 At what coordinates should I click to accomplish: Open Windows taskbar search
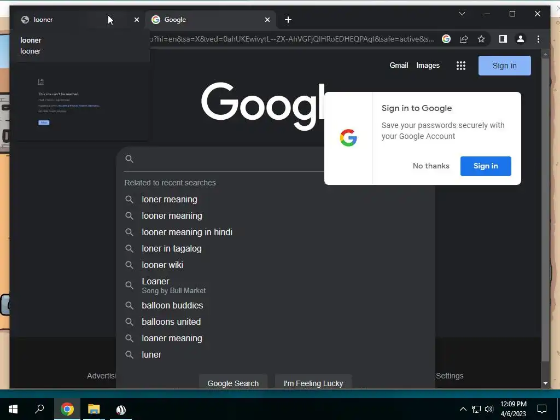pos(39,409)
